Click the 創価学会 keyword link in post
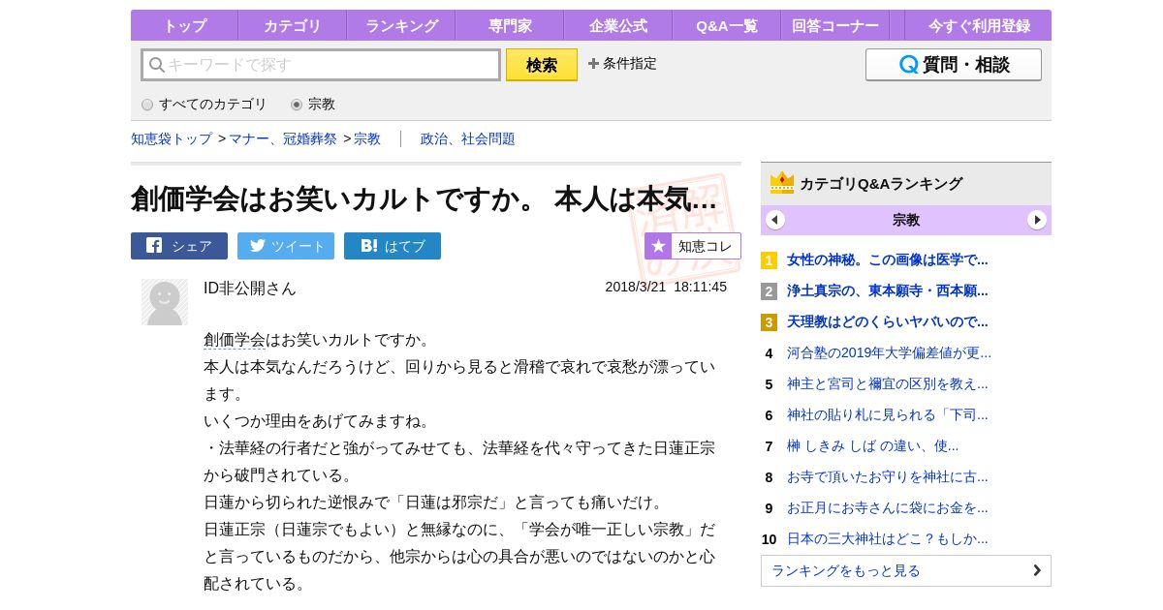Image resolution: width=1163 pixels, height=610 pixels. (x=235, y=340)
